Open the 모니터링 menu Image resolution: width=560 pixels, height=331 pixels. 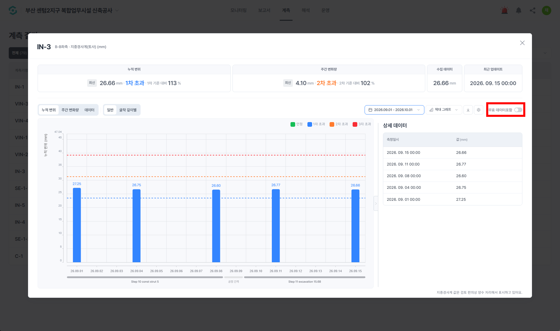tap(239, 10)
